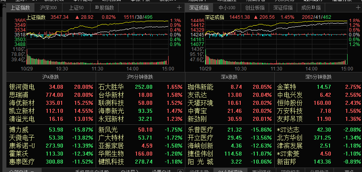Click the 上证指数 title above the left chart
The height and width of the screenshot is (172, 362).
click(x=36, y=17)
